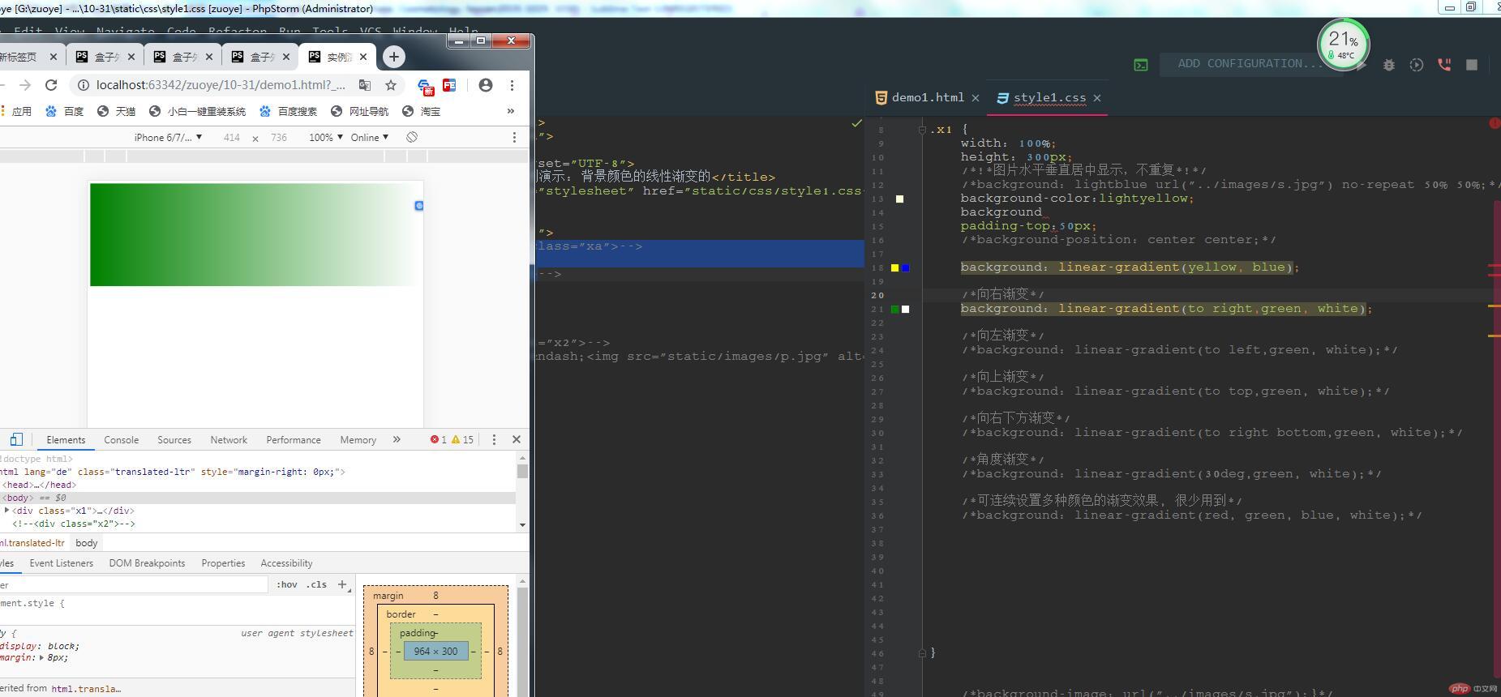Click the fold end marker at closing brace
The height and width of the screenshot is (697, 1501).
922,653
